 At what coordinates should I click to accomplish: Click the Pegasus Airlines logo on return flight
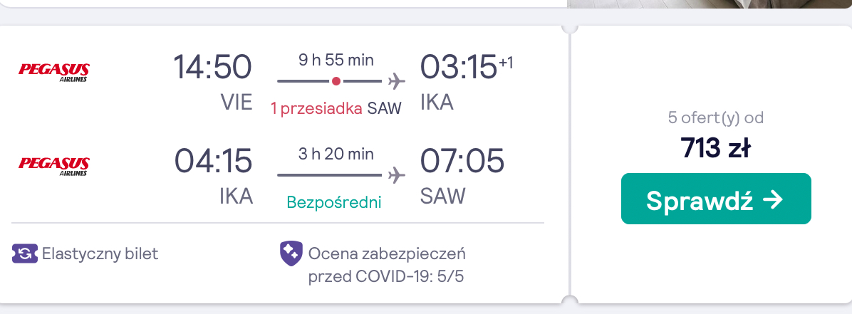(54, 166)
